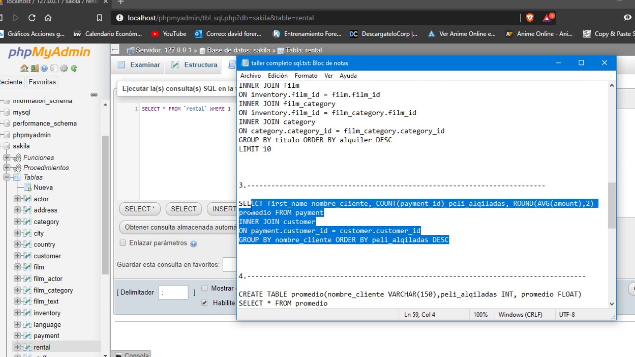
Task: Click the browser home button
Action: coord(48,18)
